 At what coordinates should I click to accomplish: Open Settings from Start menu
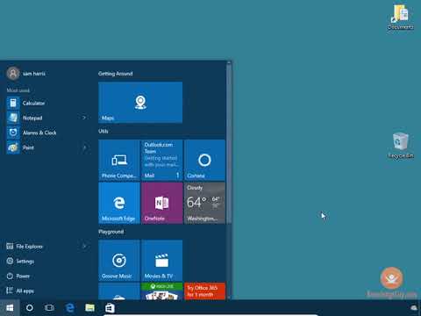(x=20, y=261)
